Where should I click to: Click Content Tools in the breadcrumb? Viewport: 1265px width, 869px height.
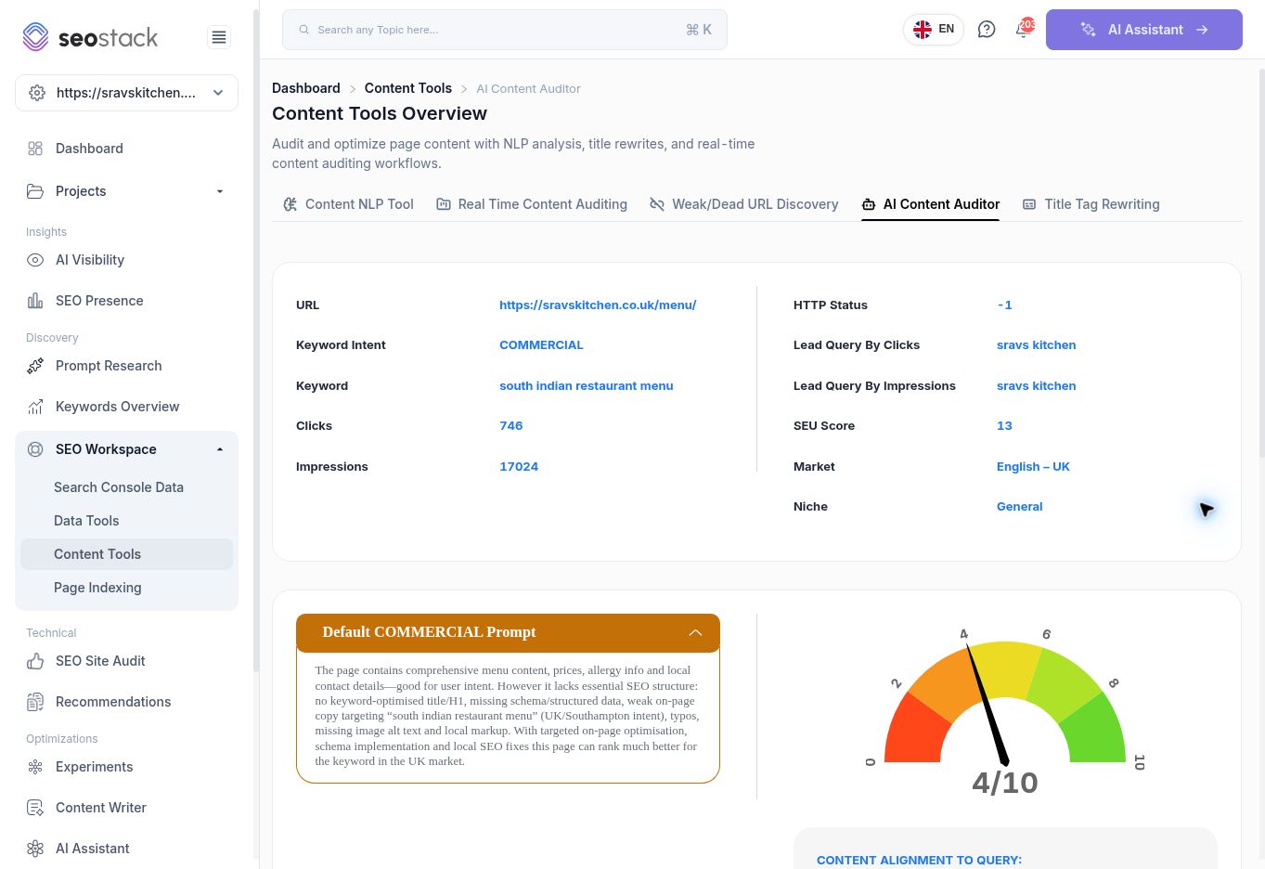coord(408,88)
